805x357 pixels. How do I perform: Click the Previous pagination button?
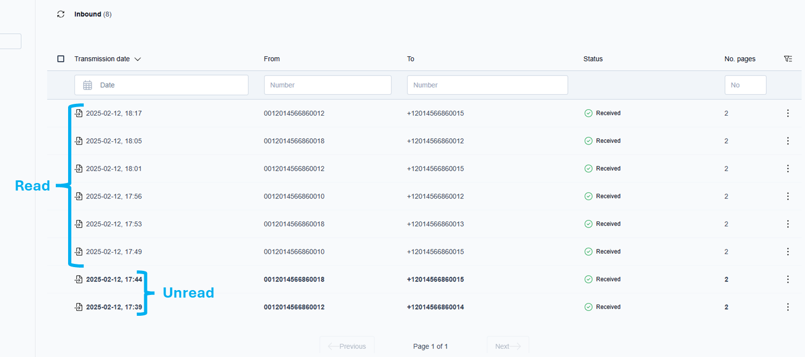(x=347, y=346)
